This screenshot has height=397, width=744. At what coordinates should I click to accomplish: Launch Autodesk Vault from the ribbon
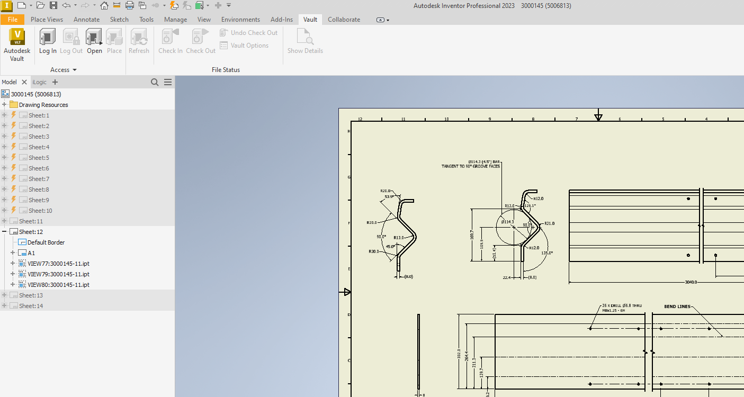(x=17, y=45)
